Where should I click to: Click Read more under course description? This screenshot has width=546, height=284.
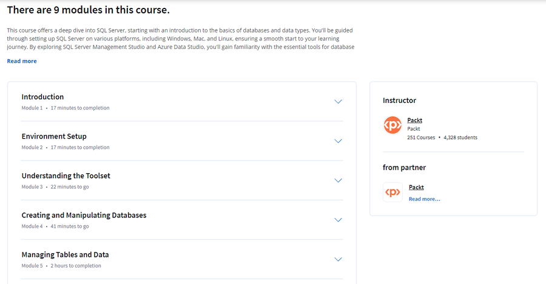[22, 61]
